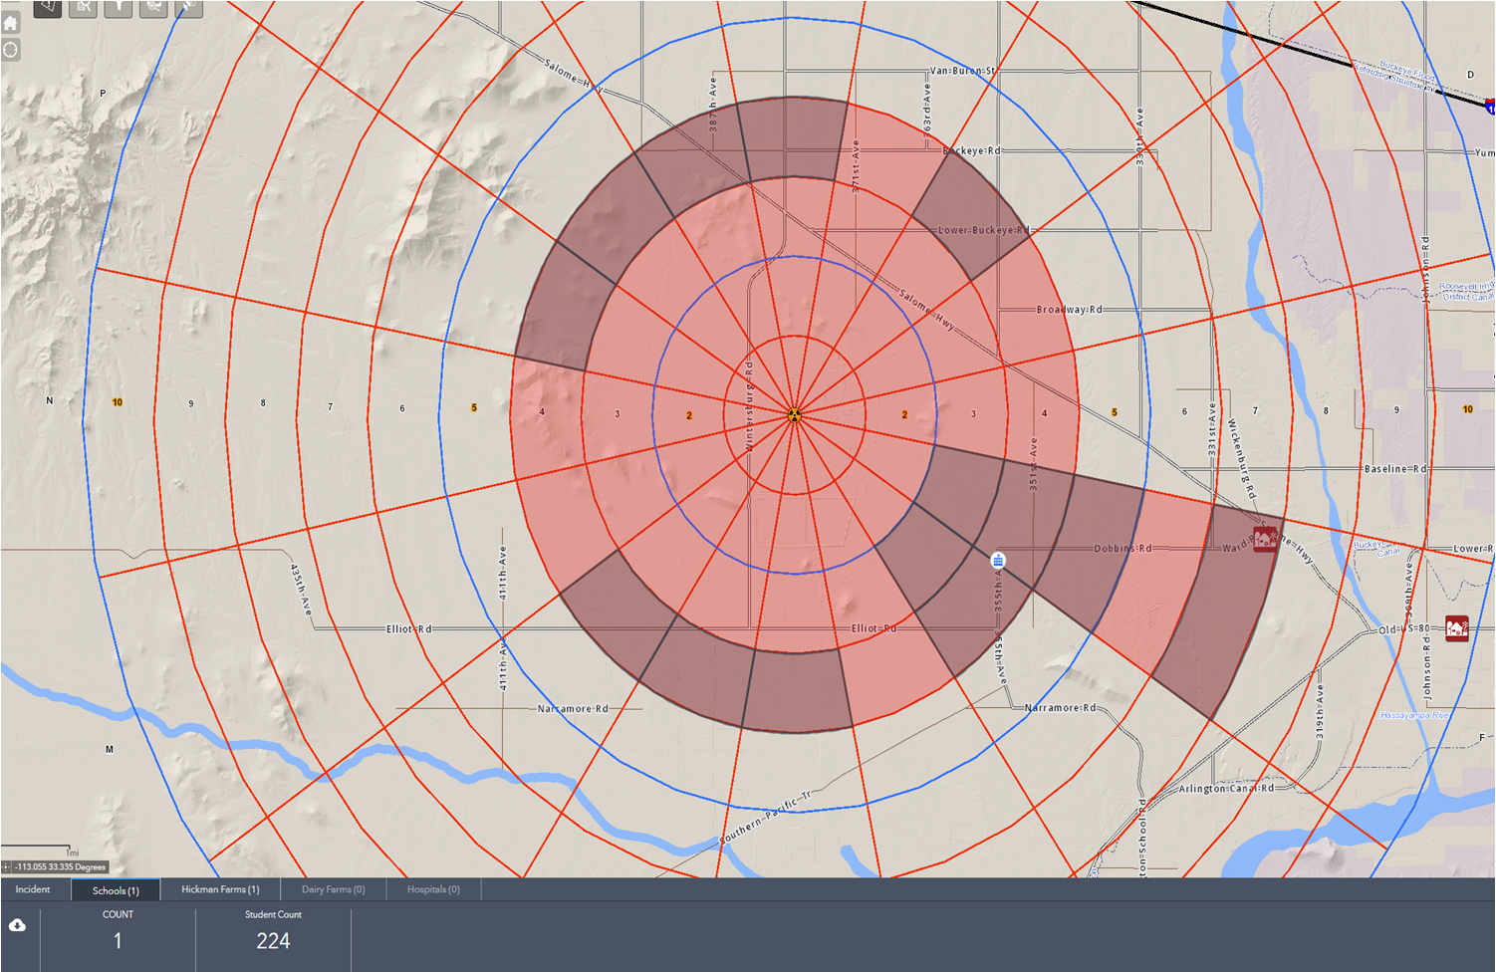Open the Dairy Farms (0) tab
The height and width of the screenshot is (973, 1496).
point(333,889)
